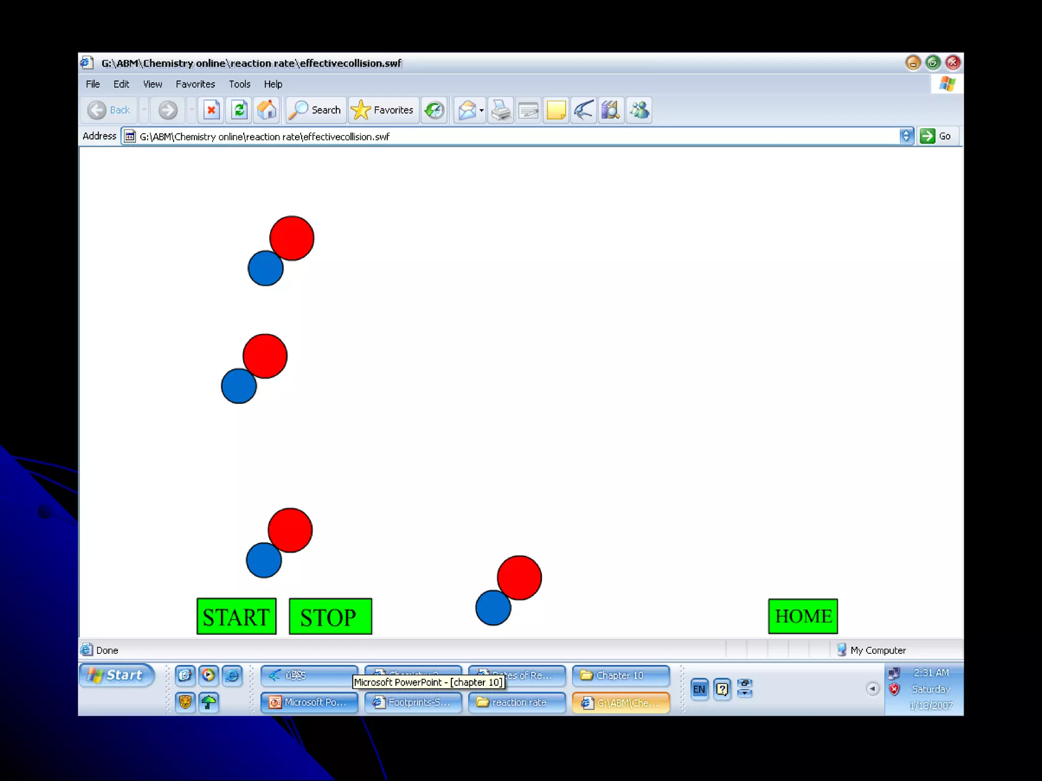Screen dimensions: 1042x781
Task: Open the Windows Start menu
Action: point(117,675)
